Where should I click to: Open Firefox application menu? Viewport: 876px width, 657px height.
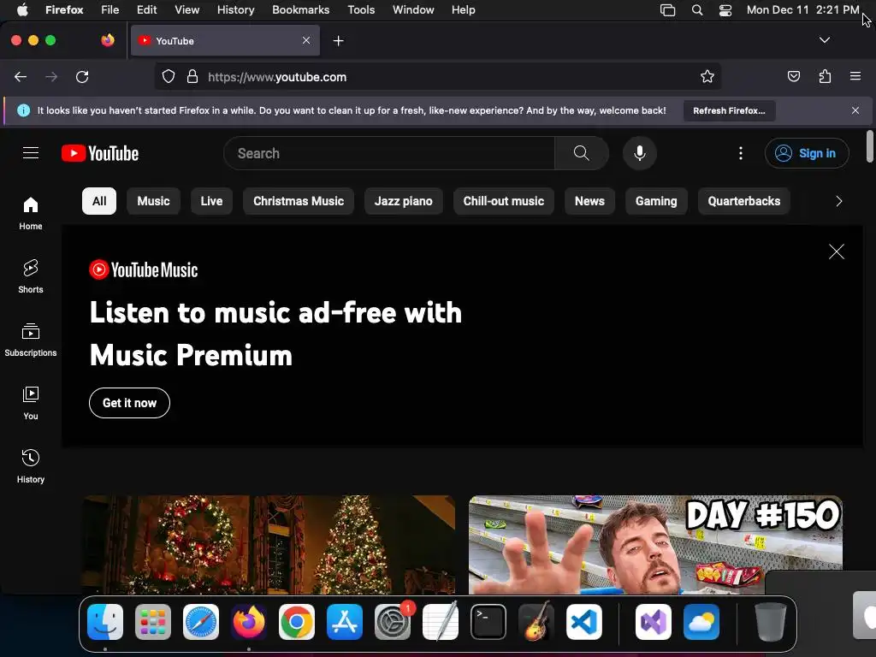point(855,76)
